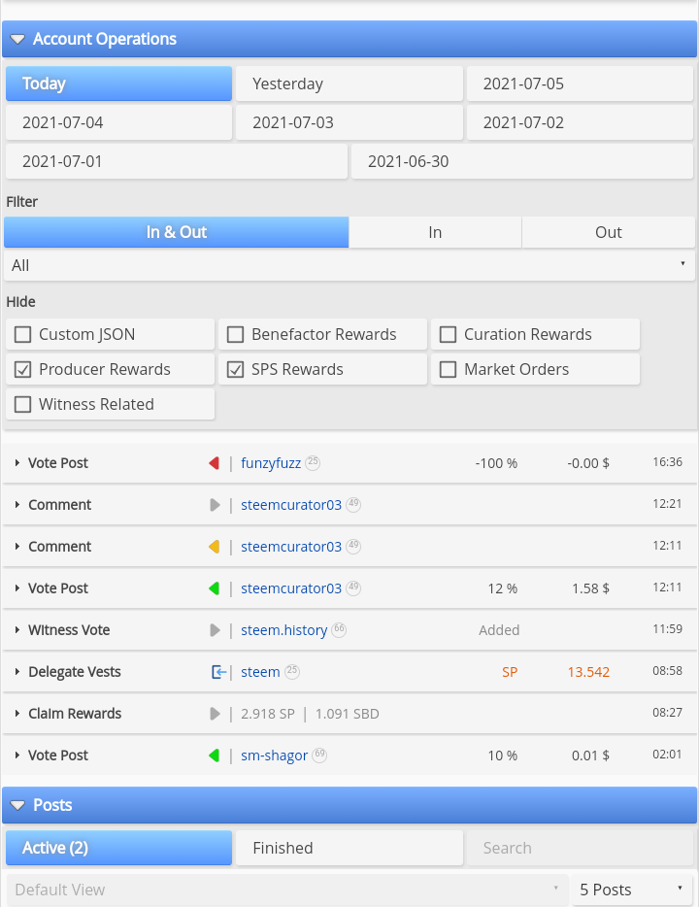This screenshot has height=907, width=699.
Task: Expand the funzyfuzz Vote Post row triangle
Action: [x=17, y=463]
